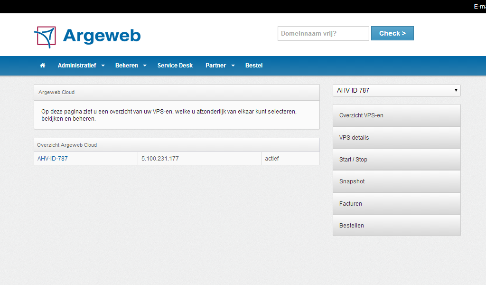Open the Administratief menu label
This screenshot has height=285, width=486.
(x=77, y=66)
